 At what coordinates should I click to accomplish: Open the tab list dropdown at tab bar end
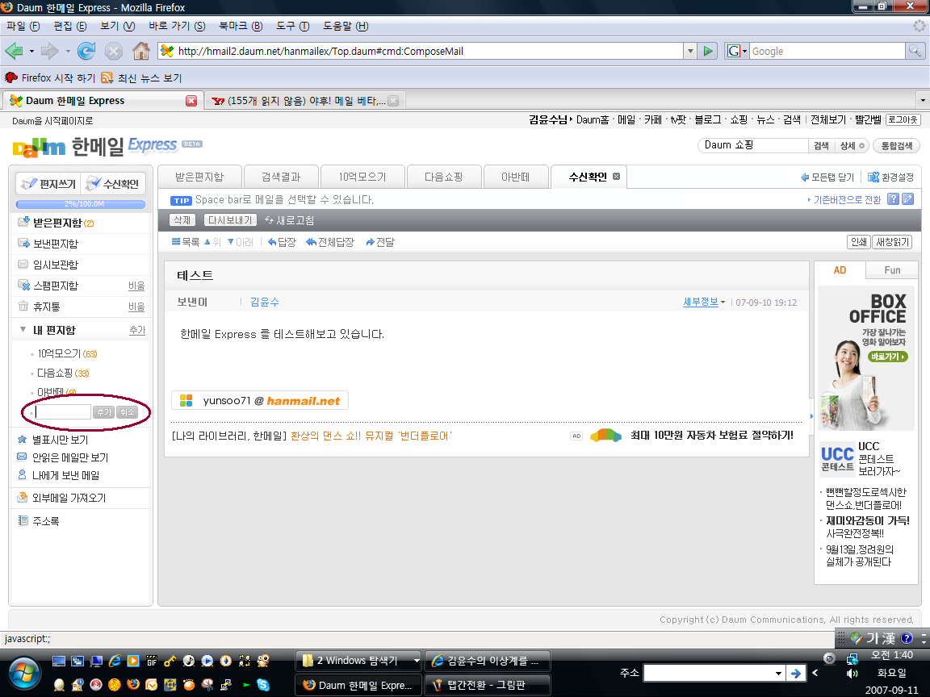pos(922,100)
